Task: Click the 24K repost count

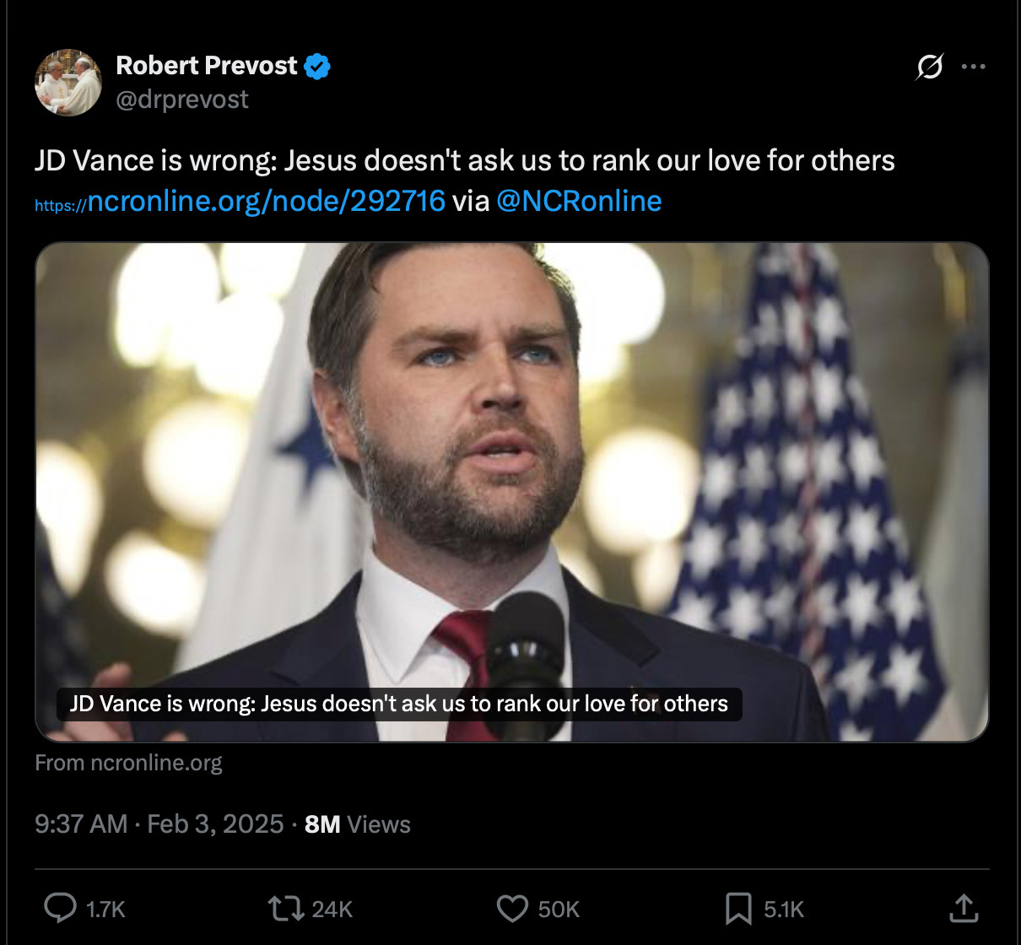Action: click(332, 910)
